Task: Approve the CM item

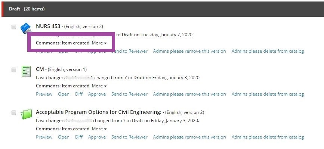Action: tap(97, 94)
